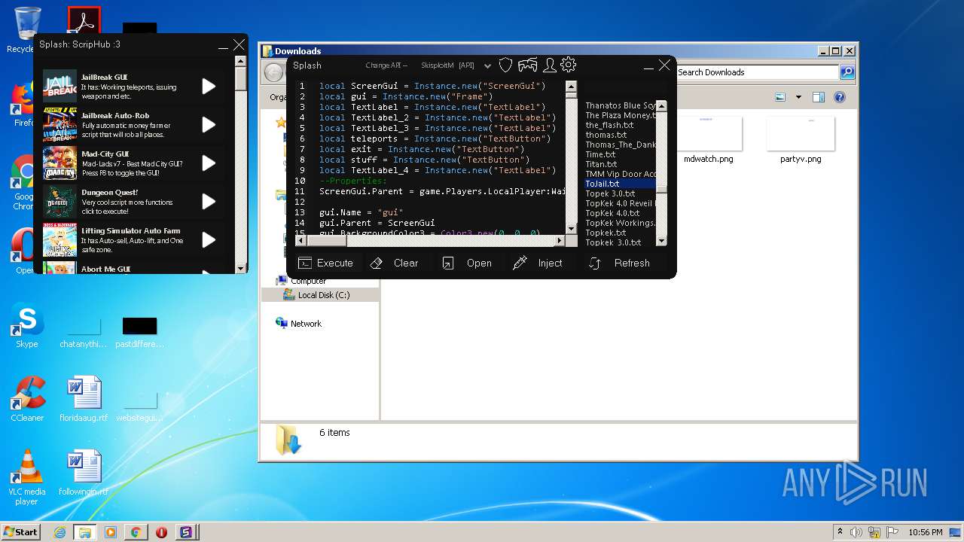Open Skype desktop shortcut
The image size is (964, 542).
pyautogui.click(x=27, y=325)
